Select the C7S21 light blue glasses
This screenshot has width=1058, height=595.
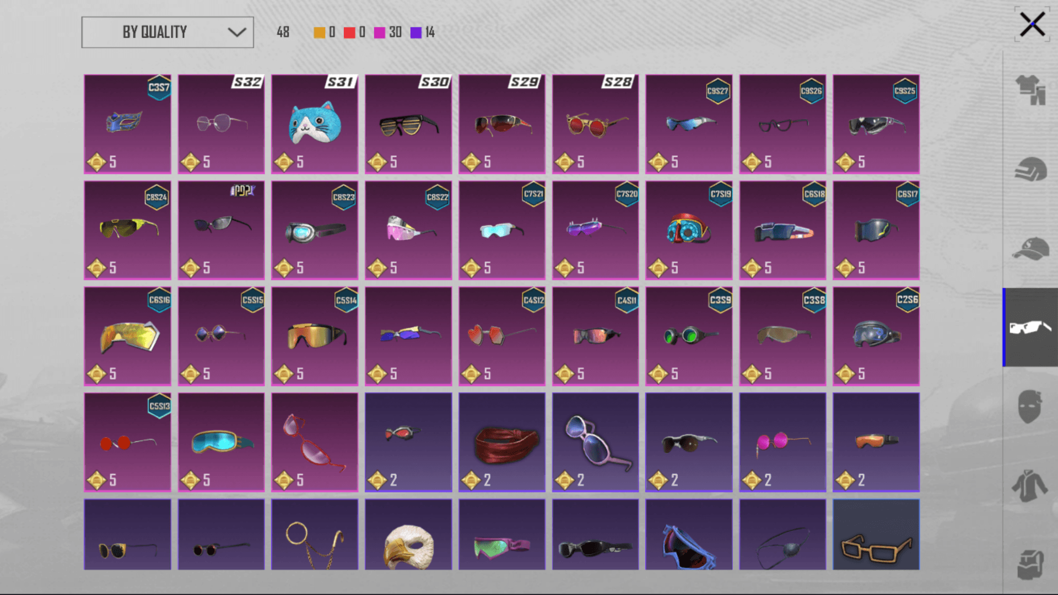click(502, 230)
